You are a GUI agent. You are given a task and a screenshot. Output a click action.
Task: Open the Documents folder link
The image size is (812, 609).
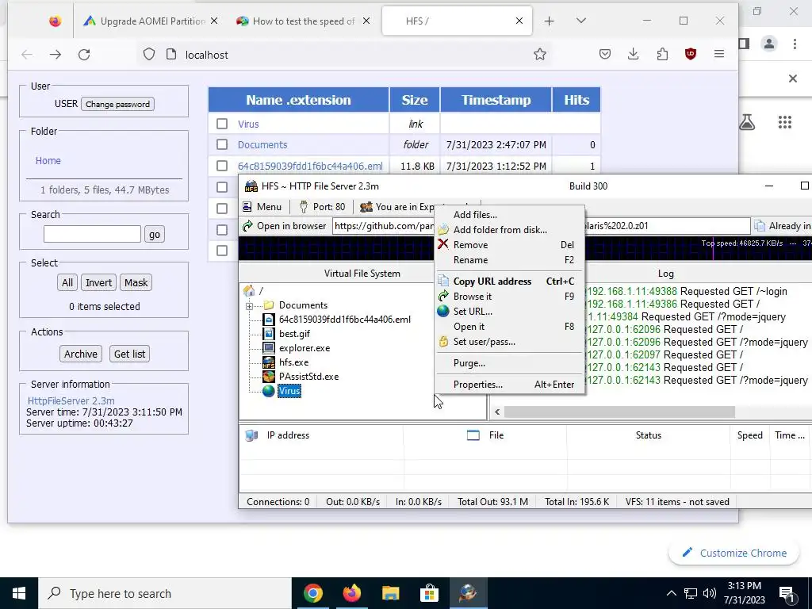click(262, 144)
